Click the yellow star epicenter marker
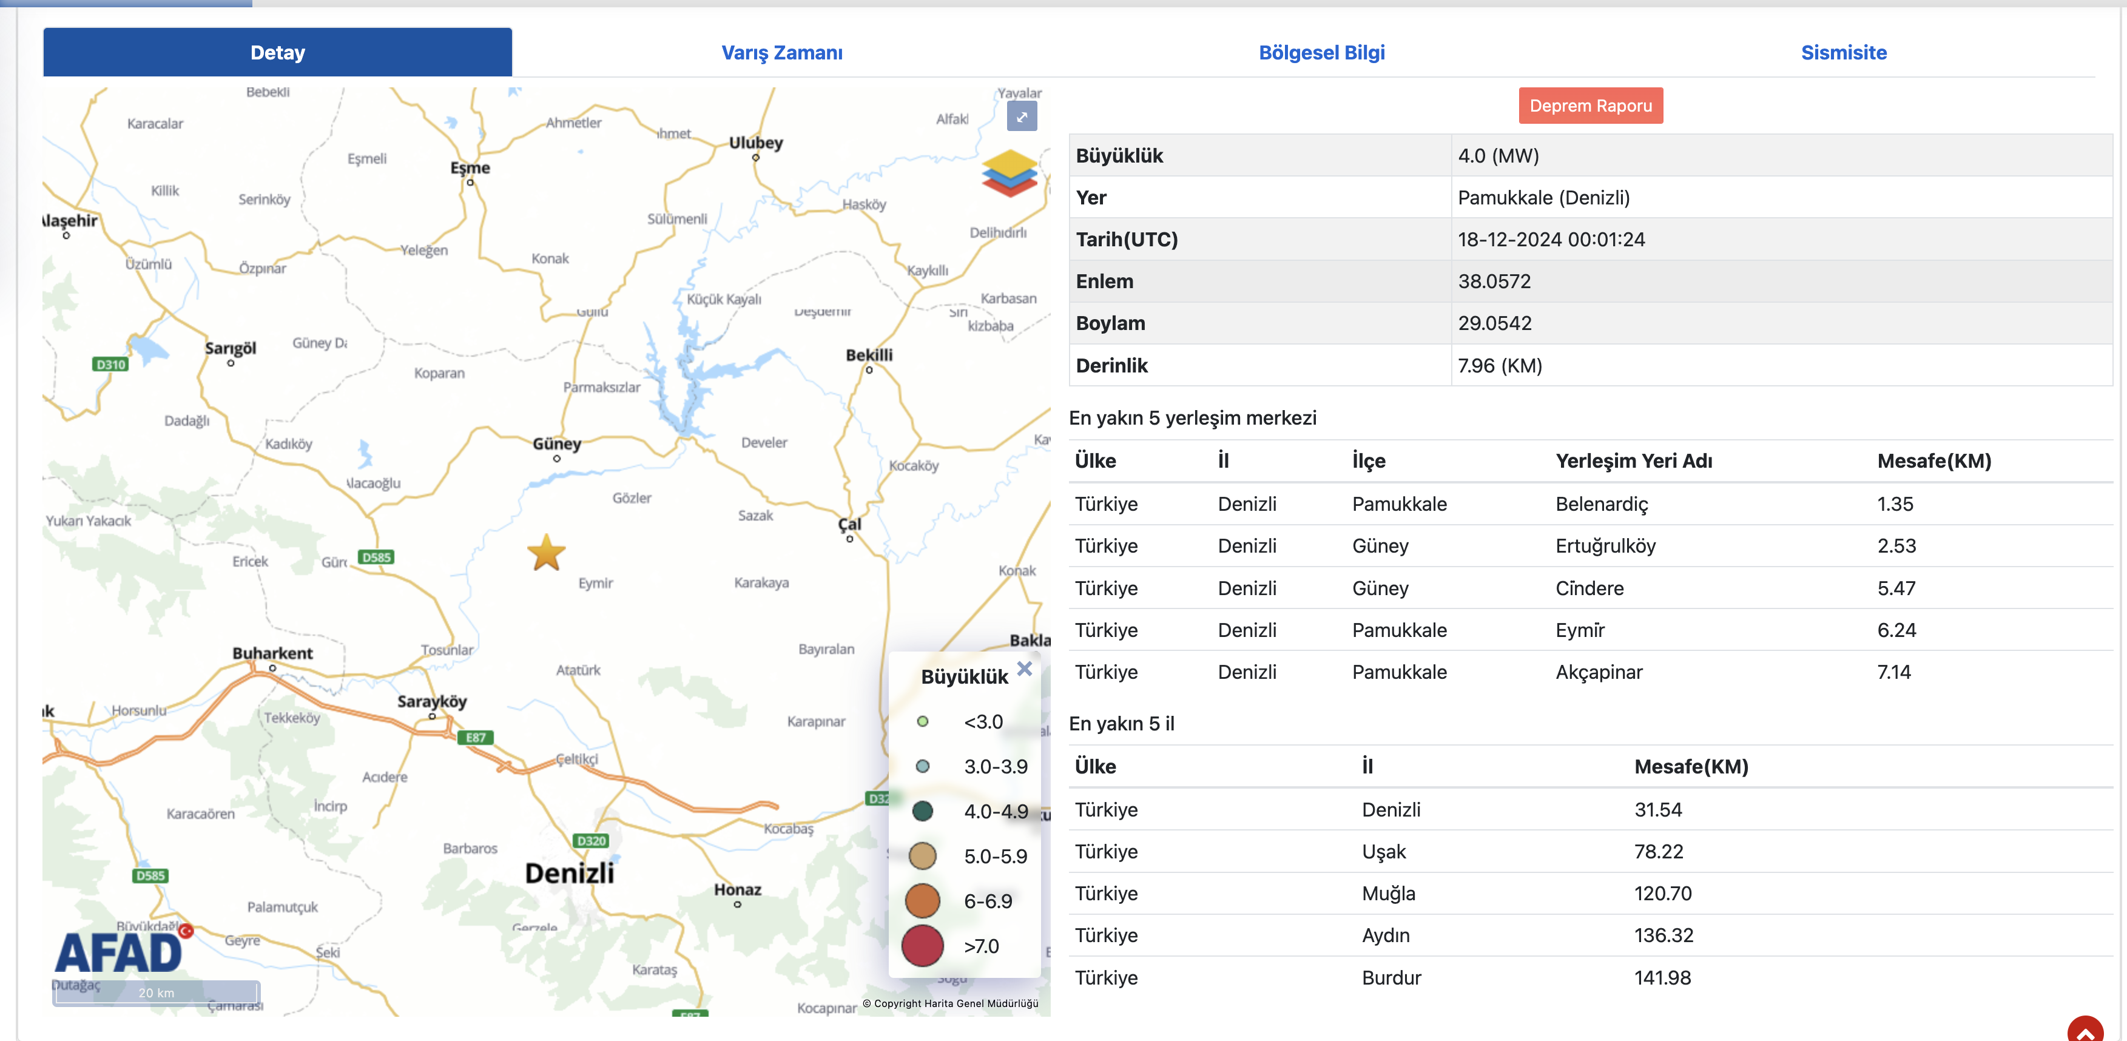This screenshot has width=2127, height=1041. coord(546,553)
